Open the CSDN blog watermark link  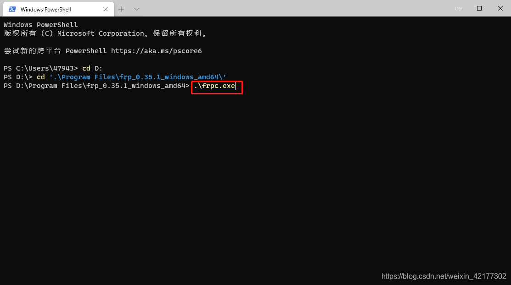[444, 276]
